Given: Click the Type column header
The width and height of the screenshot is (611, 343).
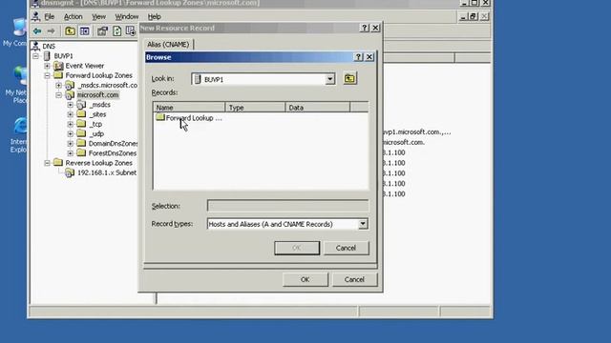Looking at the screenshot, I should (x=255, y=108).
